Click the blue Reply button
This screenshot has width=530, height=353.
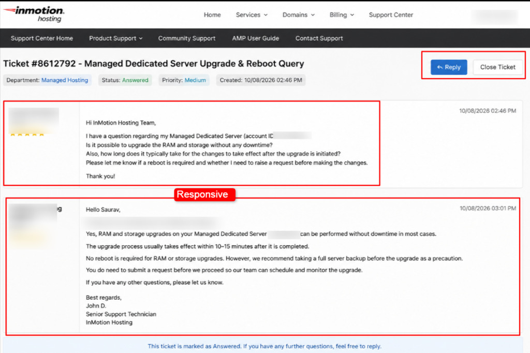pyautogui.click(x=449, y=67)
